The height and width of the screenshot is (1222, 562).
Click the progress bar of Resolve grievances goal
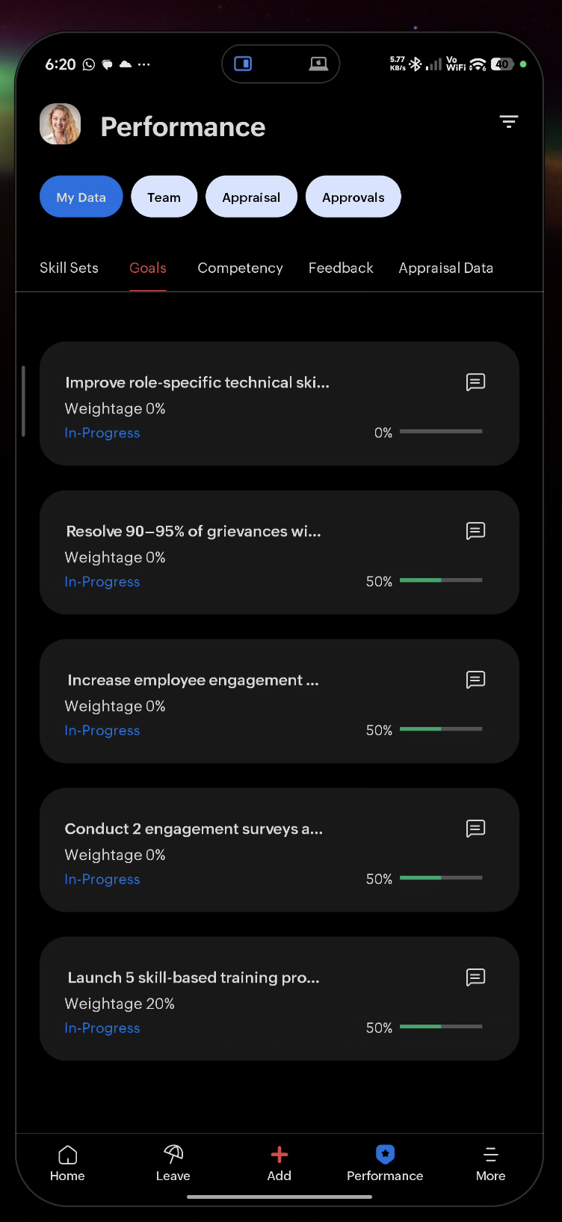(x=441, y=580)
